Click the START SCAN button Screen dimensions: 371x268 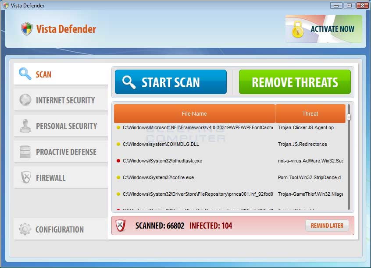171,82
